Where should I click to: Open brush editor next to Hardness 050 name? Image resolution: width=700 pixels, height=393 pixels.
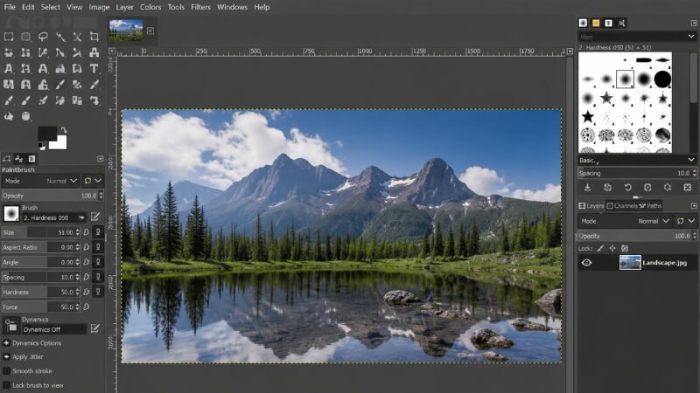[95, 217]
